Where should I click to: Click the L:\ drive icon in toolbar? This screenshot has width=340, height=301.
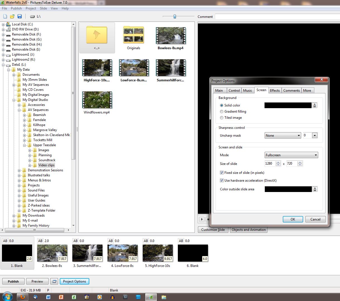[x=32, y=16]
